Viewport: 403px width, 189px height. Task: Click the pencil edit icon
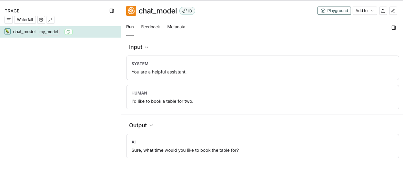393,11
